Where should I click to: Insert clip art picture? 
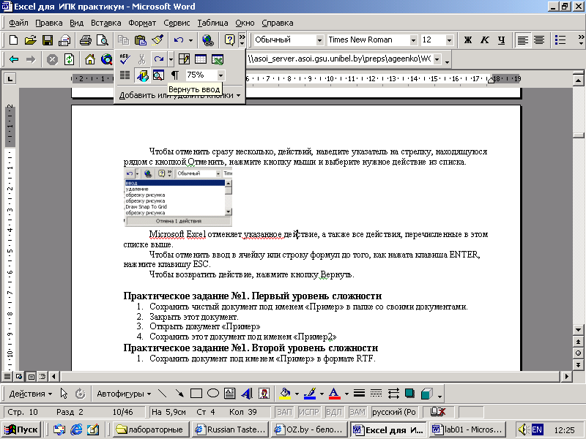click(264, 394)
